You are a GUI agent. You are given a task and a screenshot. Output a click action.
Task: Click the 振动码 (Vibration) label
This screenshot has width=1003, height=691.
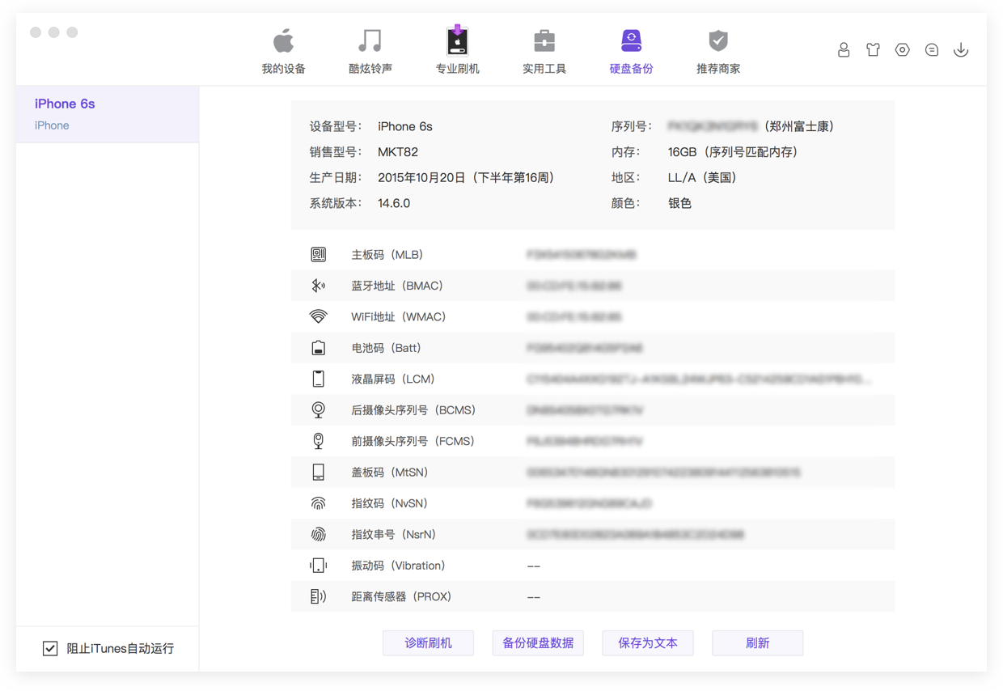coord(399,566)
